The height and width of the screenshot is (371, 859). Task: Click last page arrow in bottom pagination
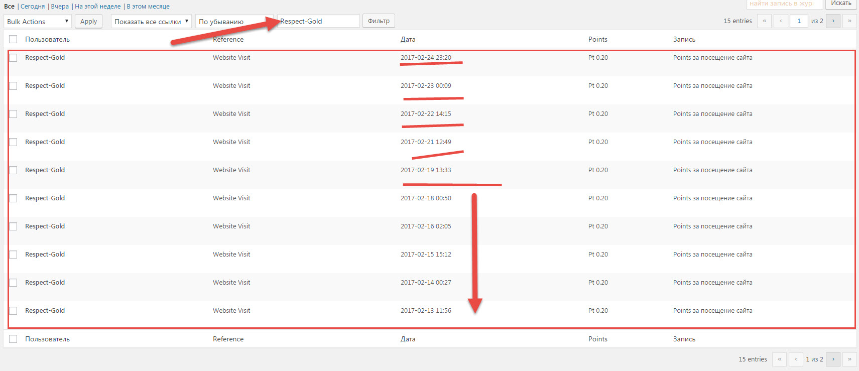pos(849,359)
